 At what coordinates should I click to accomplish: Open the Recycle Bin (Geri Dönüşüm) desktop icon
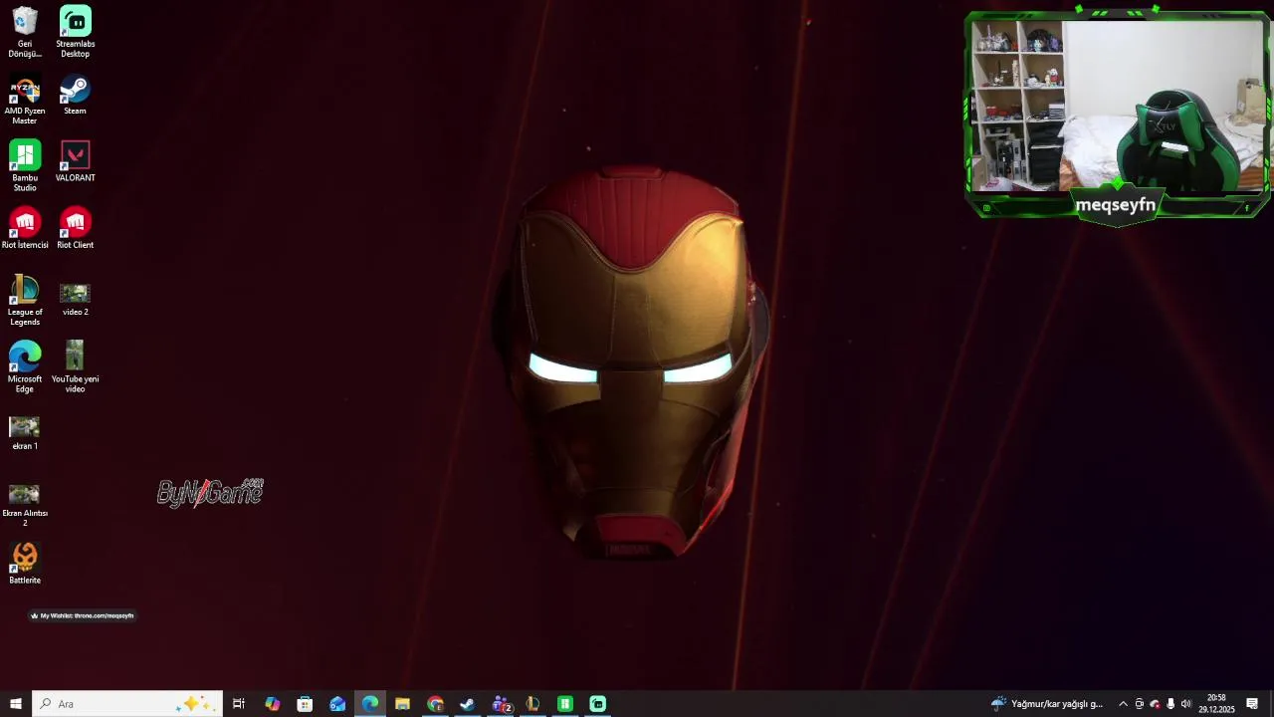point(25,32)
